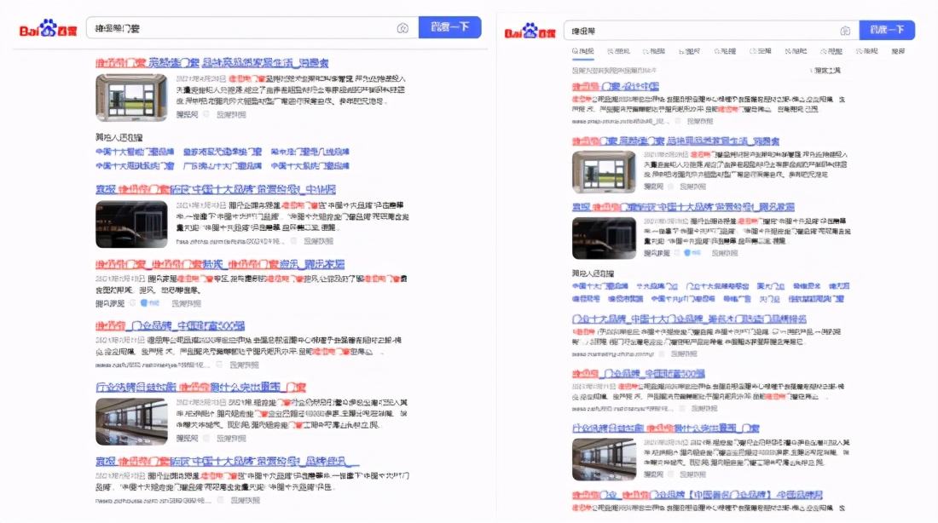Click the 百度一下 search button on the left page
The width and height of the screenshot is (938, 523).
click(x=450, y=27)
